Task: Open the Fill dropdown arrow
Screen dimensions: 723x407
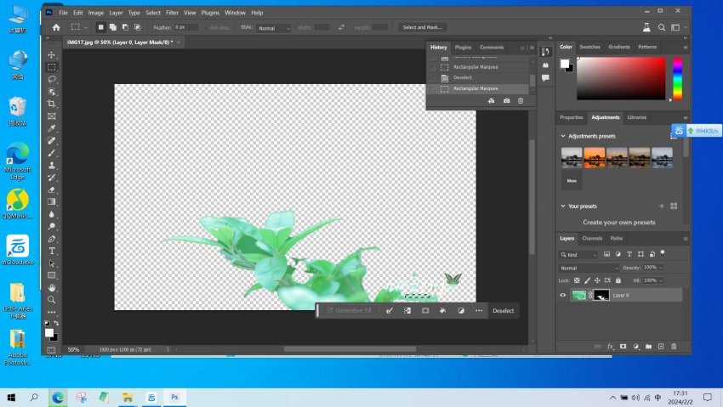Action: click(x=661, y=280)
